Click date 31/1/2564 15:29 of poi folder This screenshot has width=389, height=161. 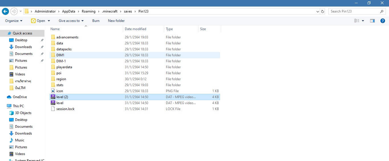(136, 73)
